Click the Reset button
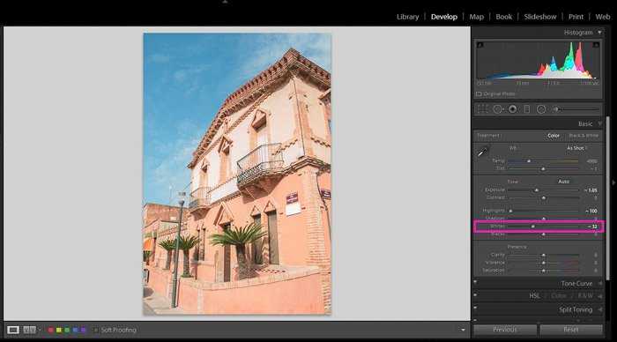The width and height of the screenshot is (617, 342). [571, 330]
